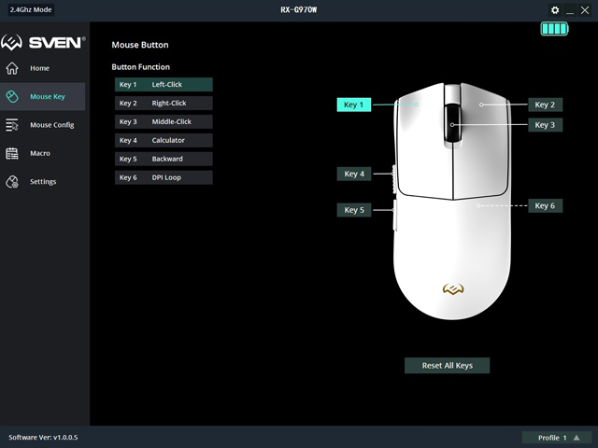Click the gear icon in title bar
The image size is (598, 448).
554,9
